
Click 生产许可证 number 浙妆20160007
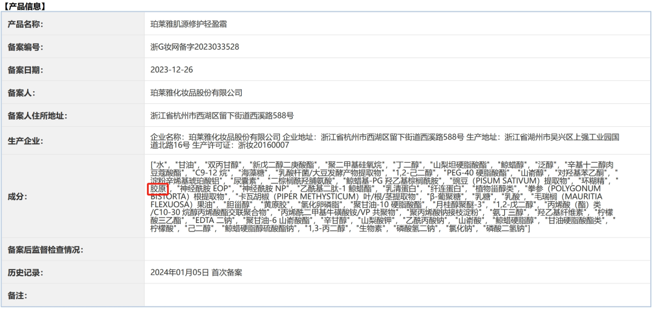pos(263,145)
